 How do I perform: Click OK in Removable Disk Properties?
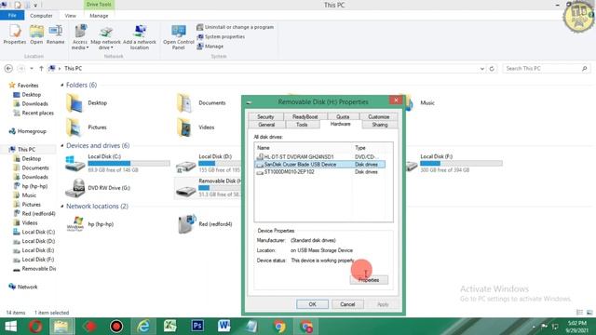coord(312,304)
